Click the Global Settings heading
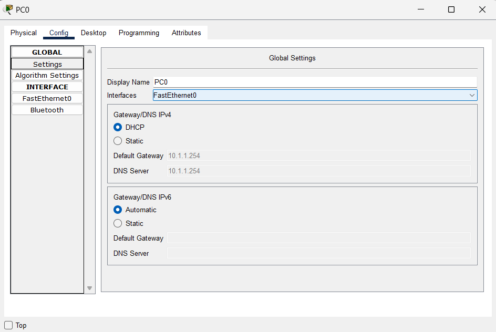 tap(292, 58)
